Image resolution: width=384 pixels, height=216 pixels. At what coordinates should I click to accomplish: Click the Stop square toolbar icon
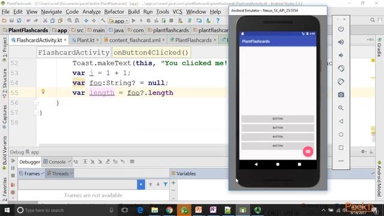171,21
